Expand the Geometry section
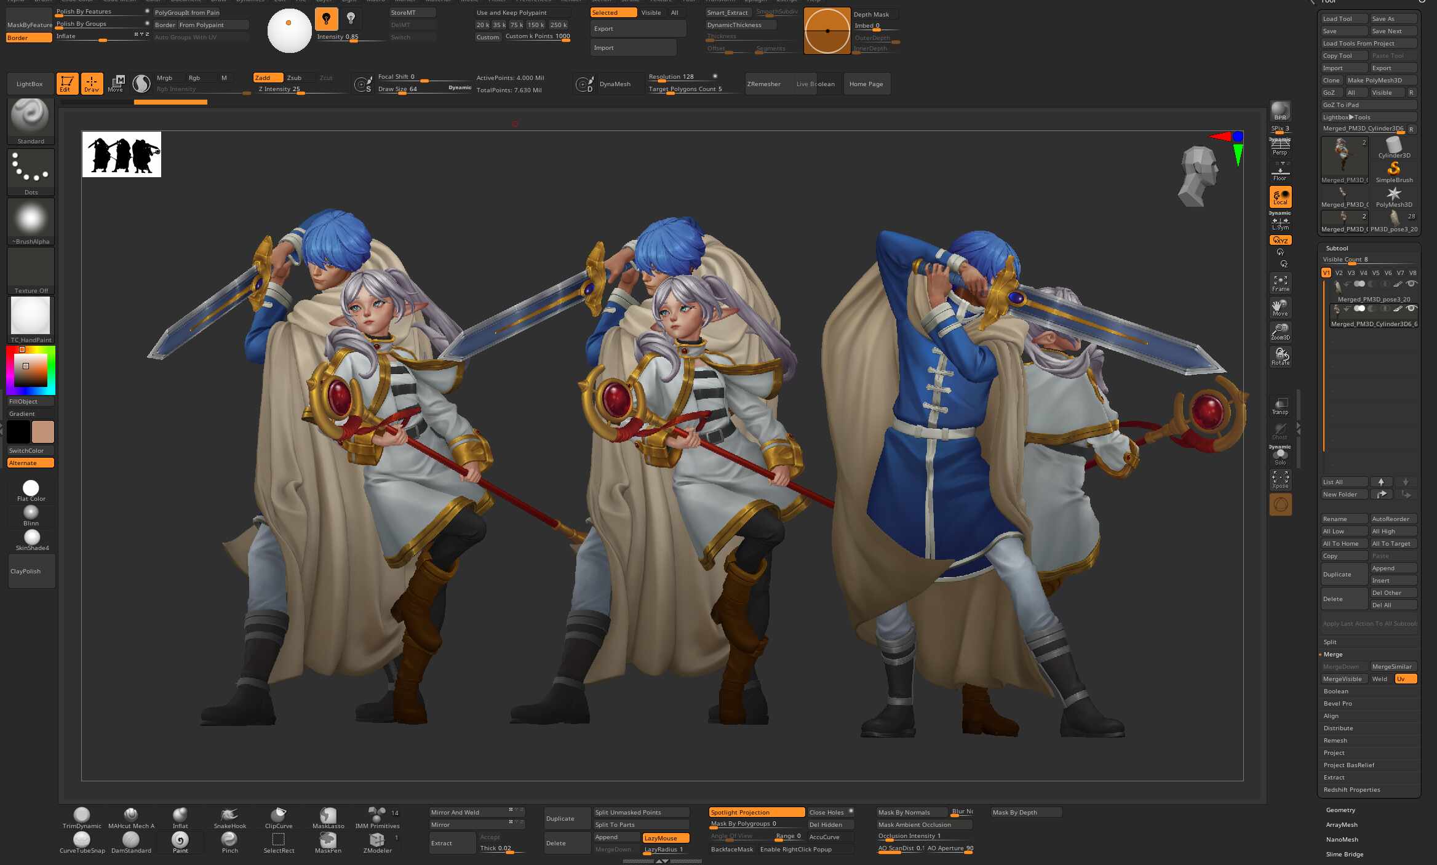Viewport: 1437px width, 865px height. [1340, 810]
